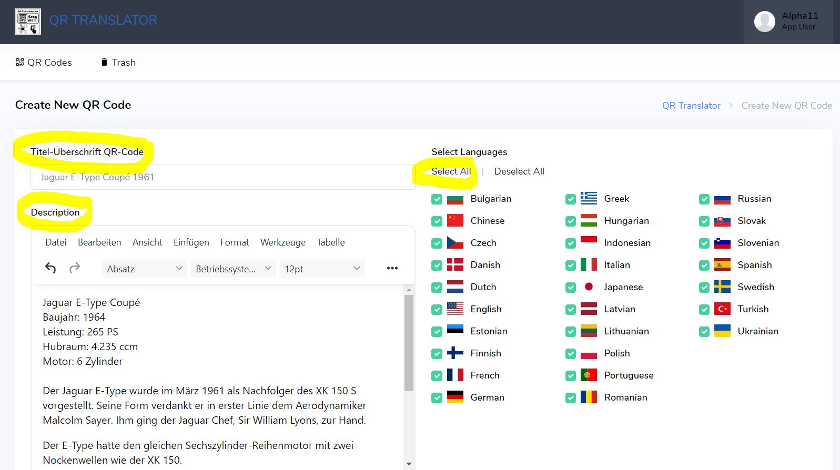Click the Swedish flag icon
This screenshot has height=470, width=840.
tap(722, 287)
